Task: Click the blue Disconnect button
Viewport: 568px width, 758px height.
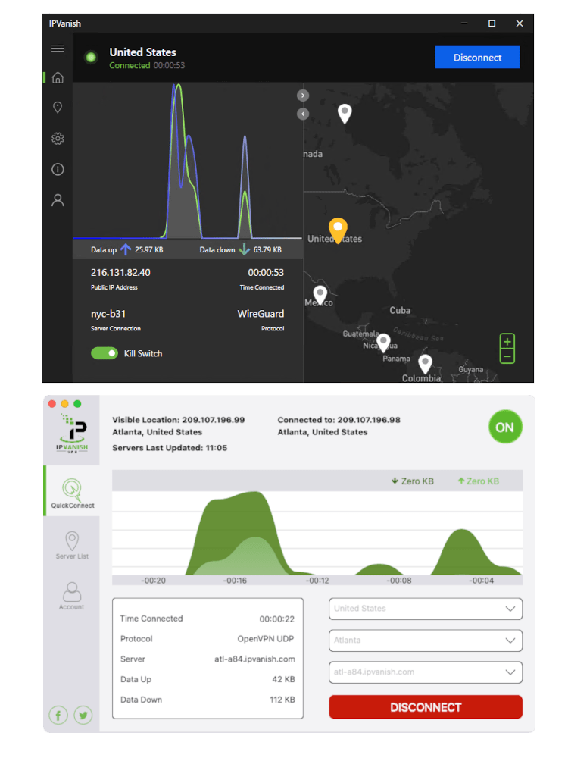Action: click(x=477, y=58)
